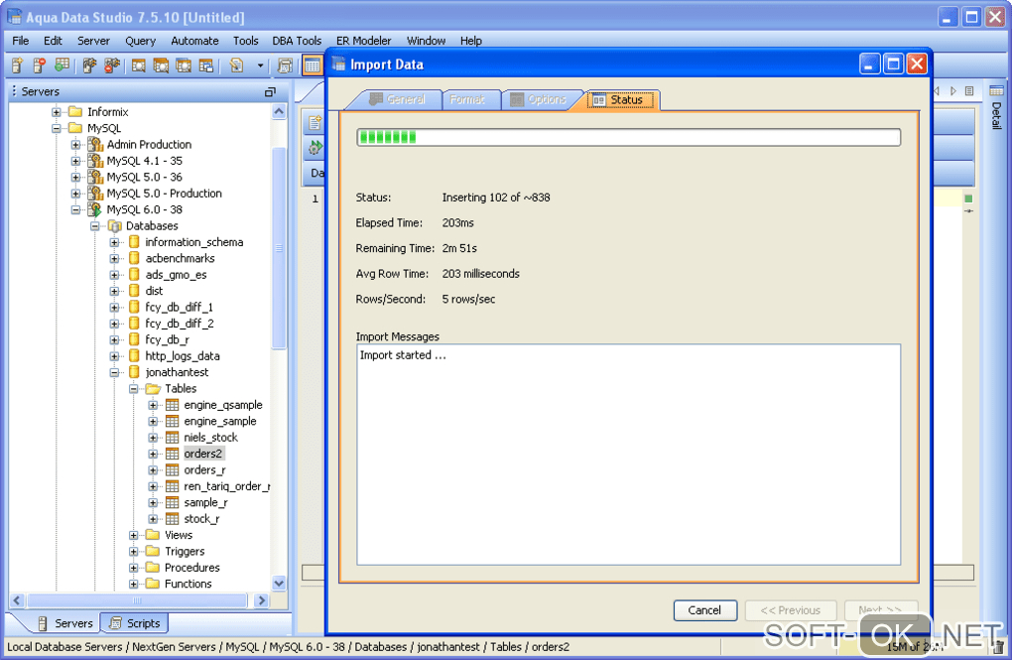Select the Functions folder

(188, 584)
